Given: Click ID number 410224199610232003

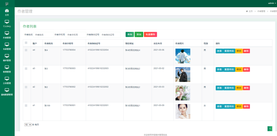Looking at the screenshot, I should [x=98, y=68].
